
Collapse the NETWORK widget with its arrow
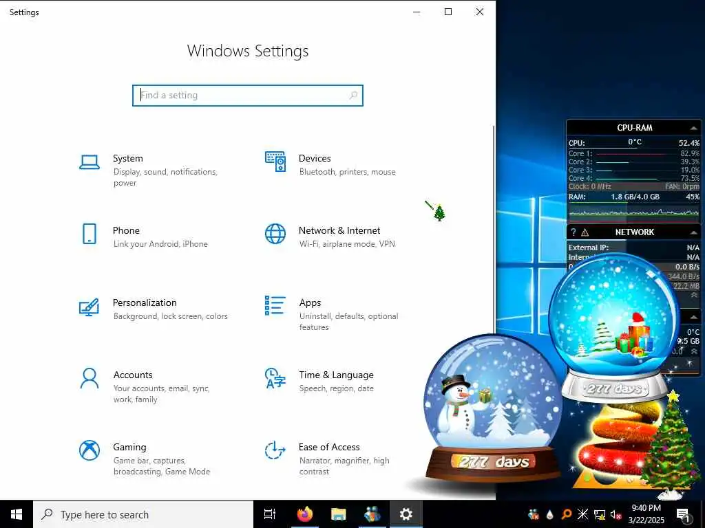coord(693,232)
